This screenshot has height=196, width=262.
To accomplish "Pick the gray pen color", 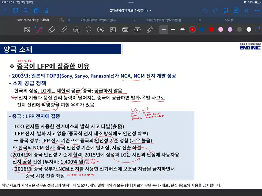I will 239,30.
